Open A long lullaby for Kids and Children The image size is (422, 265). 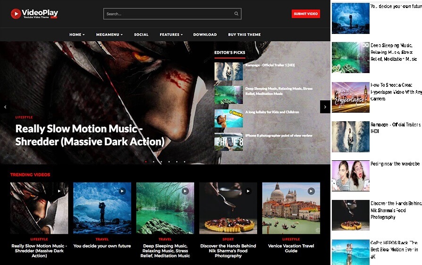[272, 112]
